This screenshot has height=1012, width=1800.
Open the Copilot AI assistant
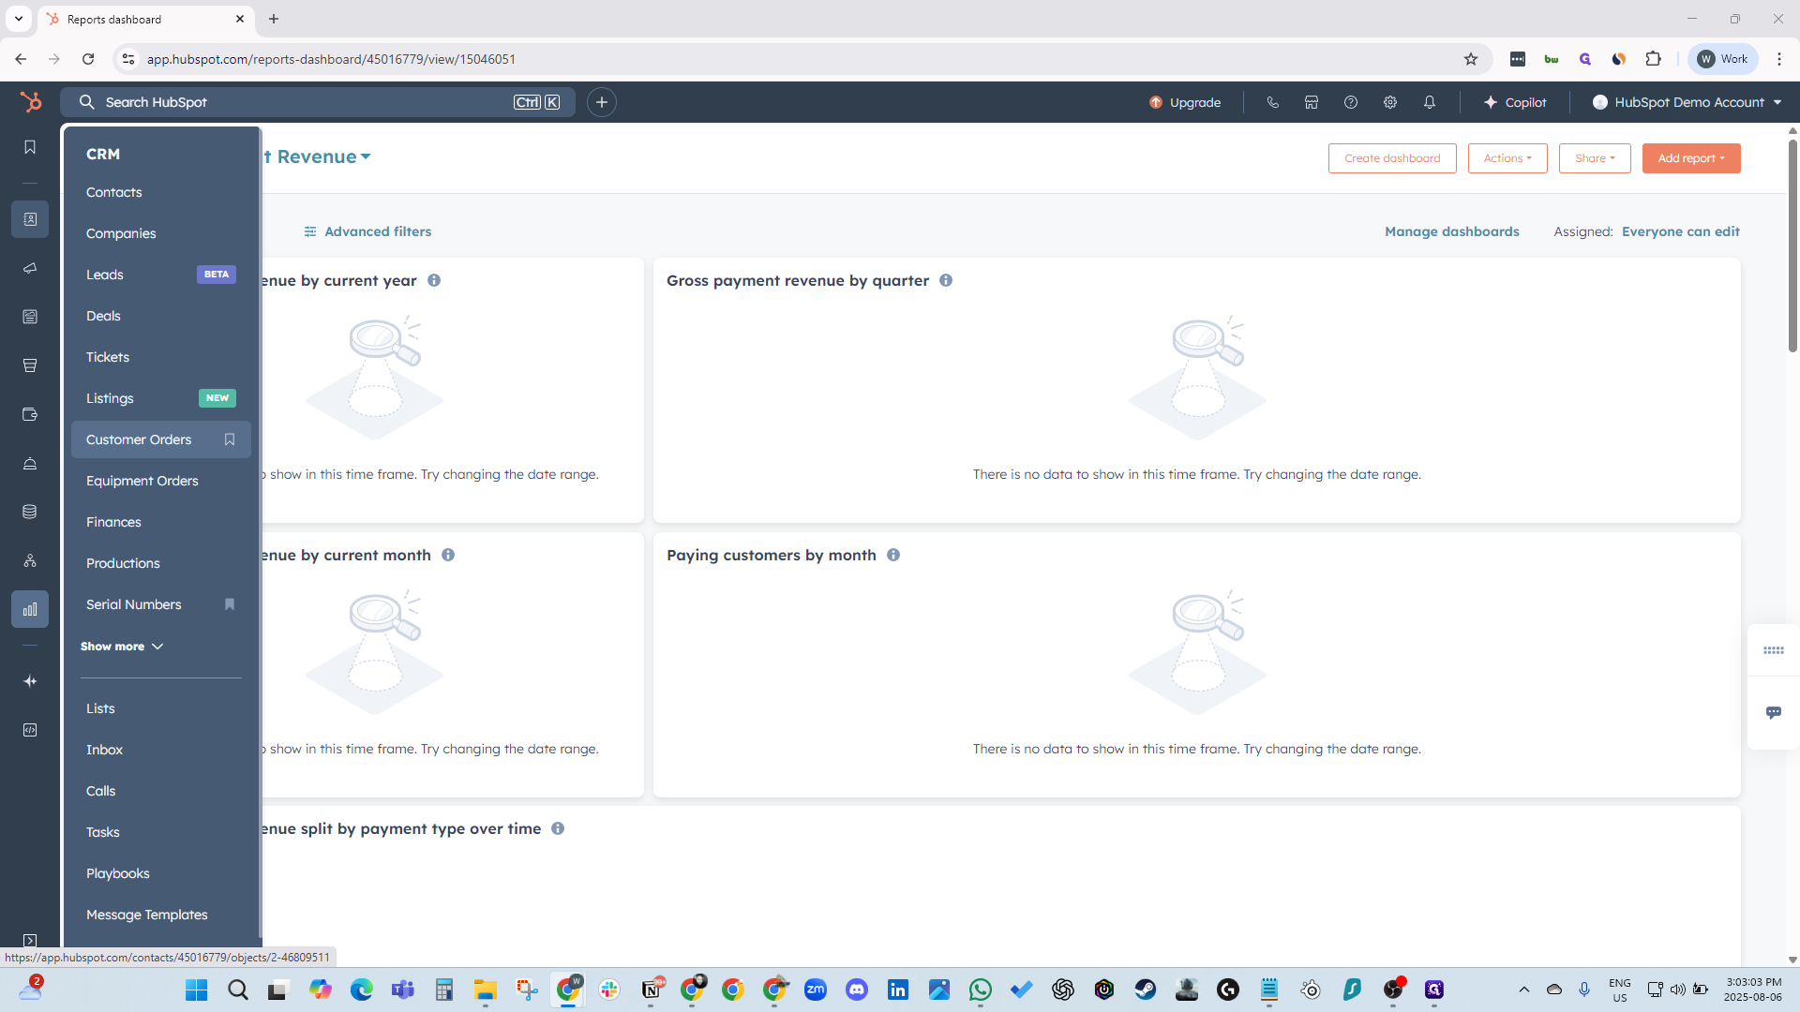[x=1515, y=102]
